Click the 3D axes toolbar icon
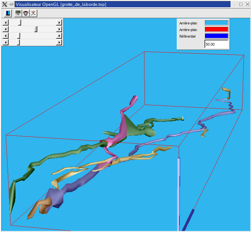251x232 pixels. [x=33, y=13]
